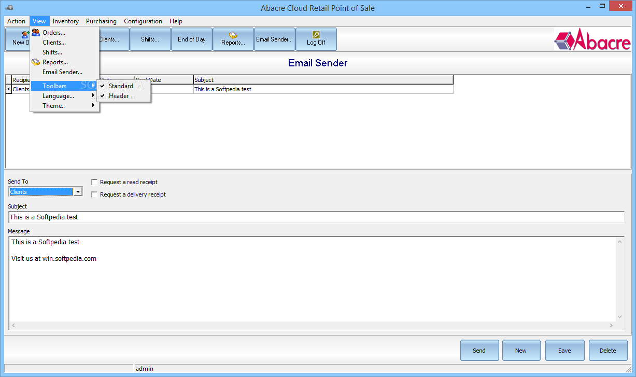The image size is (636, 377).
Task: Enable Request a delivery receipt
Action: pos(94,194)
